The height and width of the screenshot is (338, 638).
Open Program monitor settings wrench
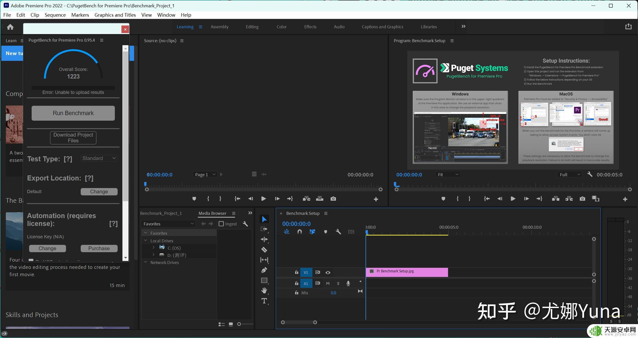tap(590, 174)
